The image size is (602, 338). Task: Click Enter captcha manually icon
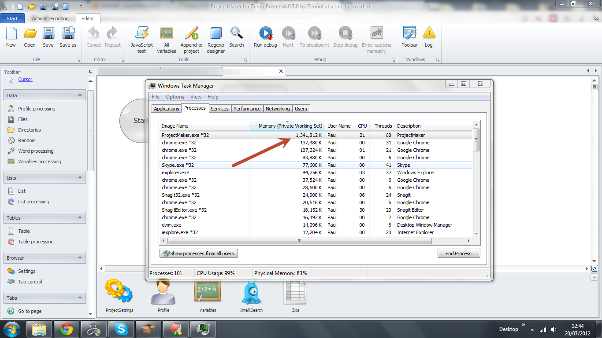click(376, 33)
